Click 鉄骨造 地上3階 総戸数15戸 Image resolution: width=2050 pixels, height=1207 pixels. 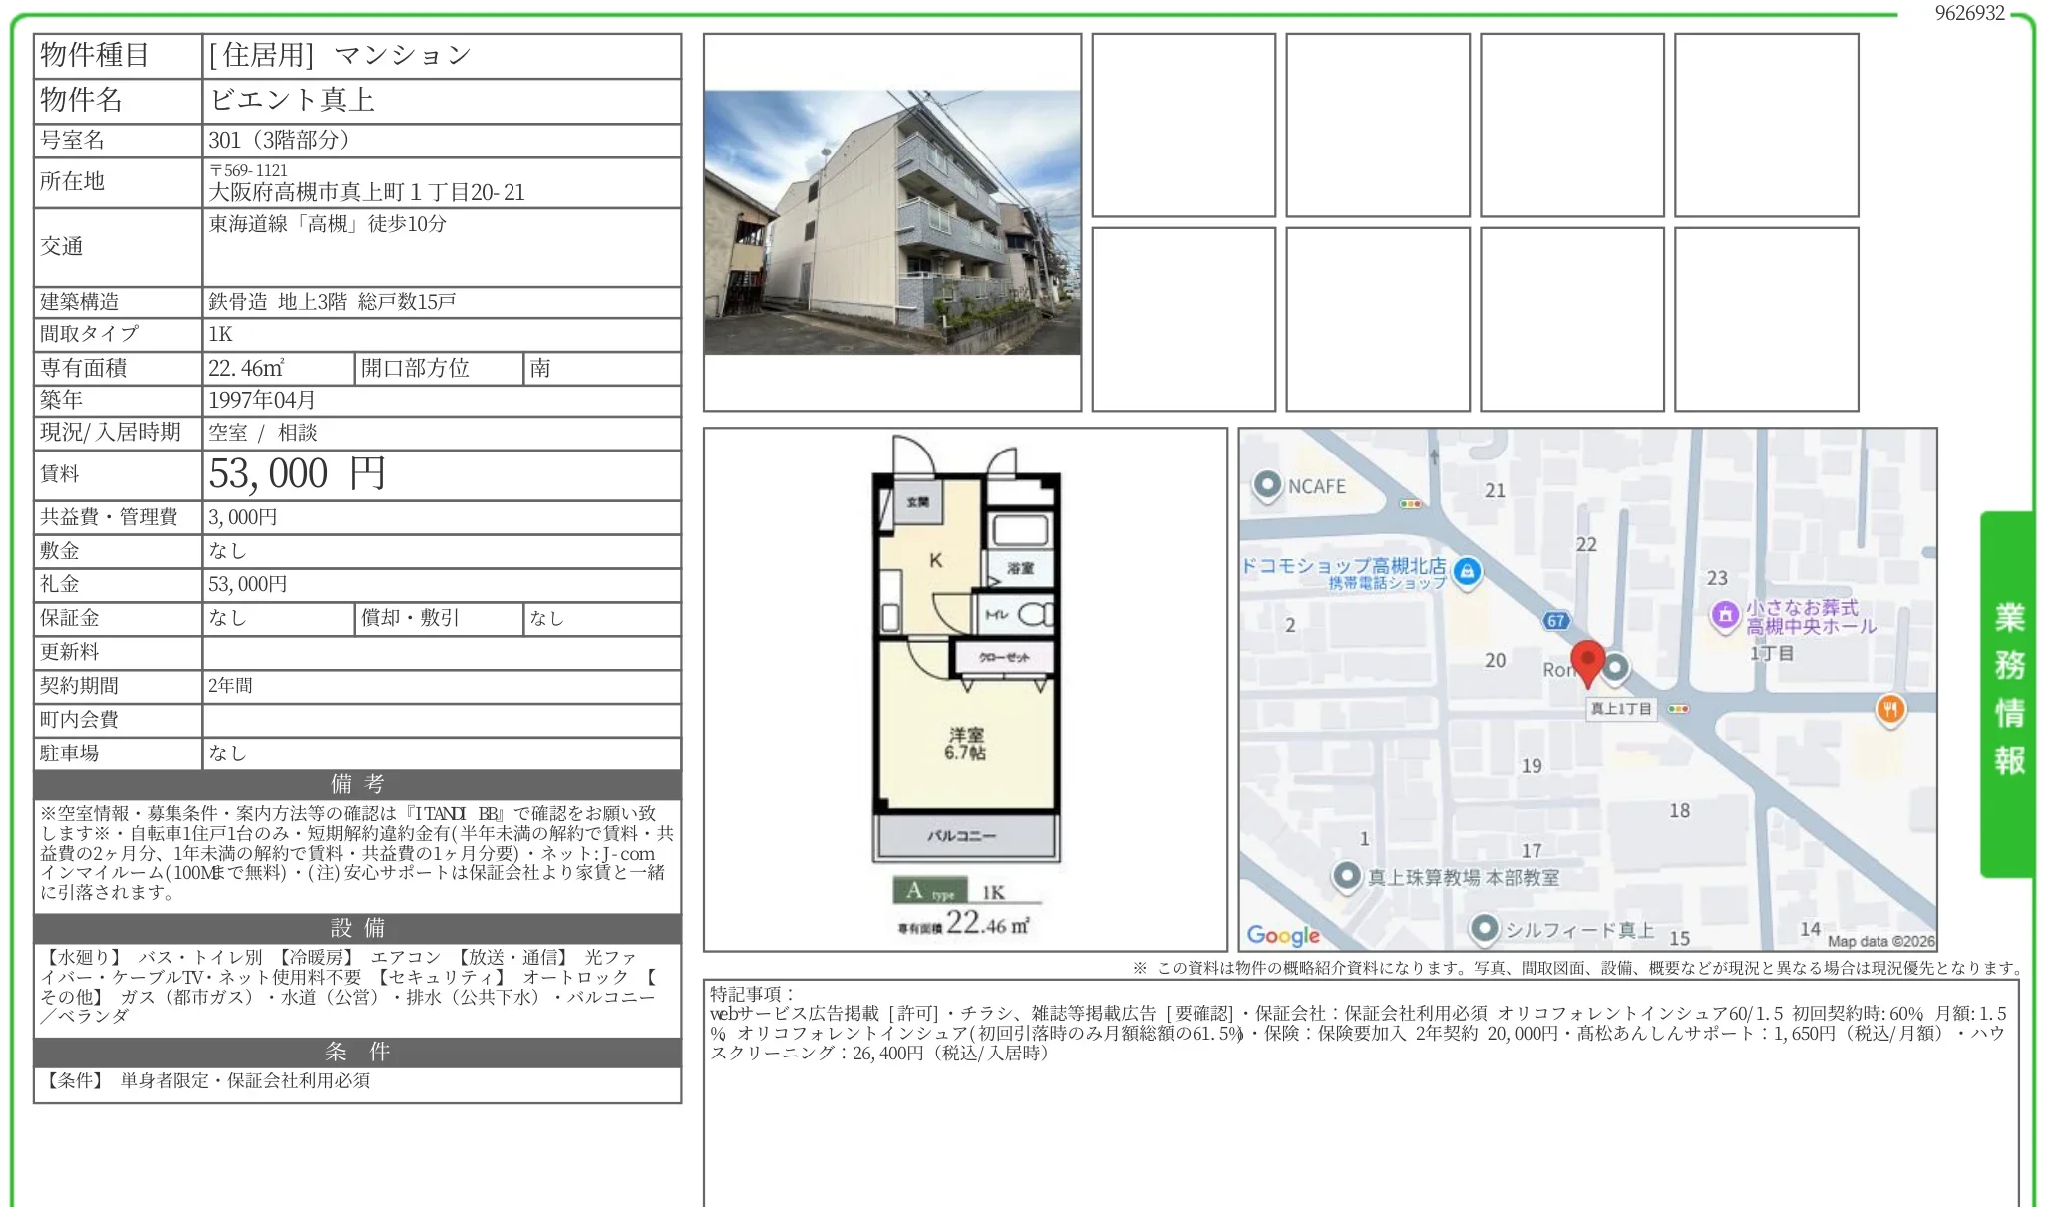tap(332, 302)
